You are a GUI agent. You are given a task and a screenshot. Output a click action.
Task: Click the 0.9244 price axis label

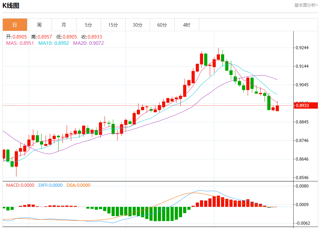[302, 48]
